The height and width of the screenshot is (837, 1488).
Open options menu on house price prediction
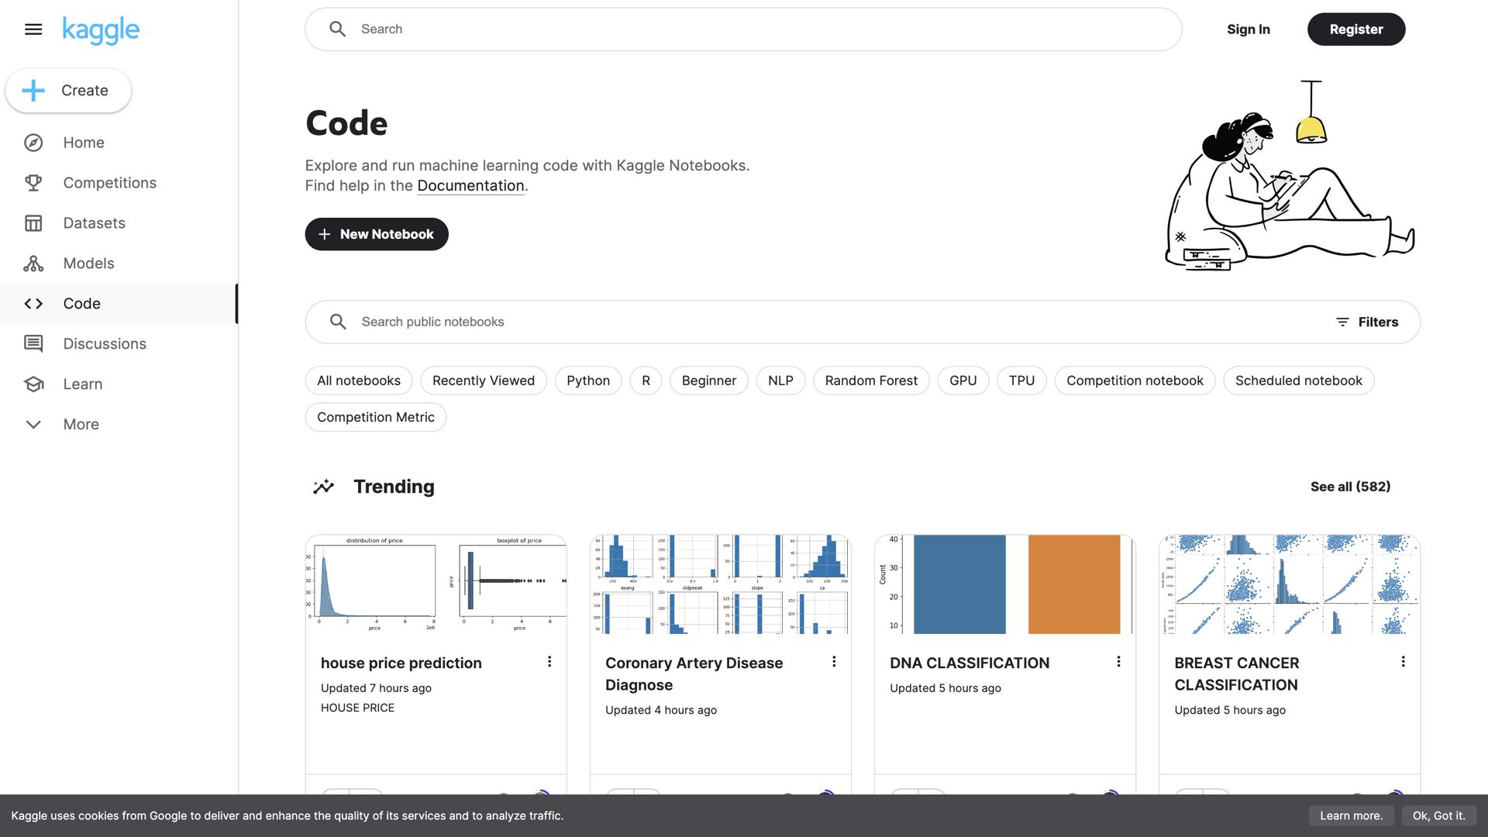coord(550,661)
